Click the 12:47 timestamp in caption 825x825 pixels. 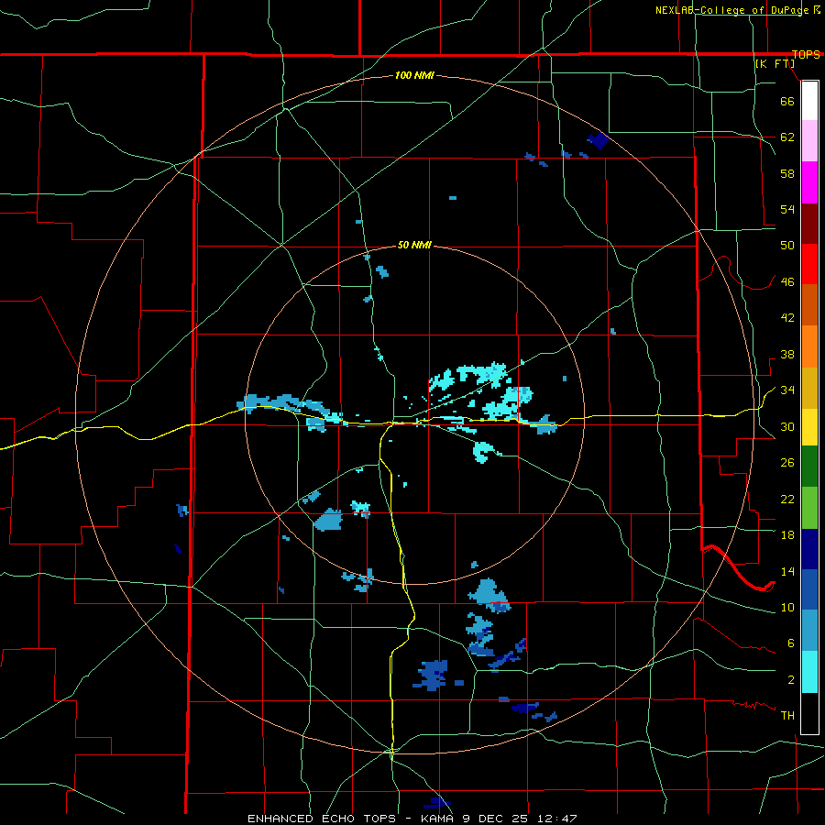click(x=557, y=819)
